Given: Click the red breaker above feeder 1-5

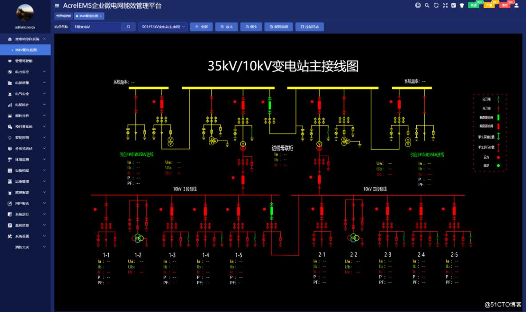Looking at the screenshot, I should pos(239,211).
